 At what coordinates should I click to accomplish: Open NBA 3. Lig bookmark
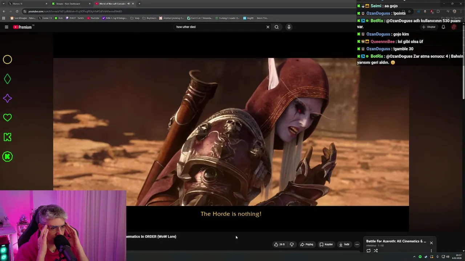114,18
